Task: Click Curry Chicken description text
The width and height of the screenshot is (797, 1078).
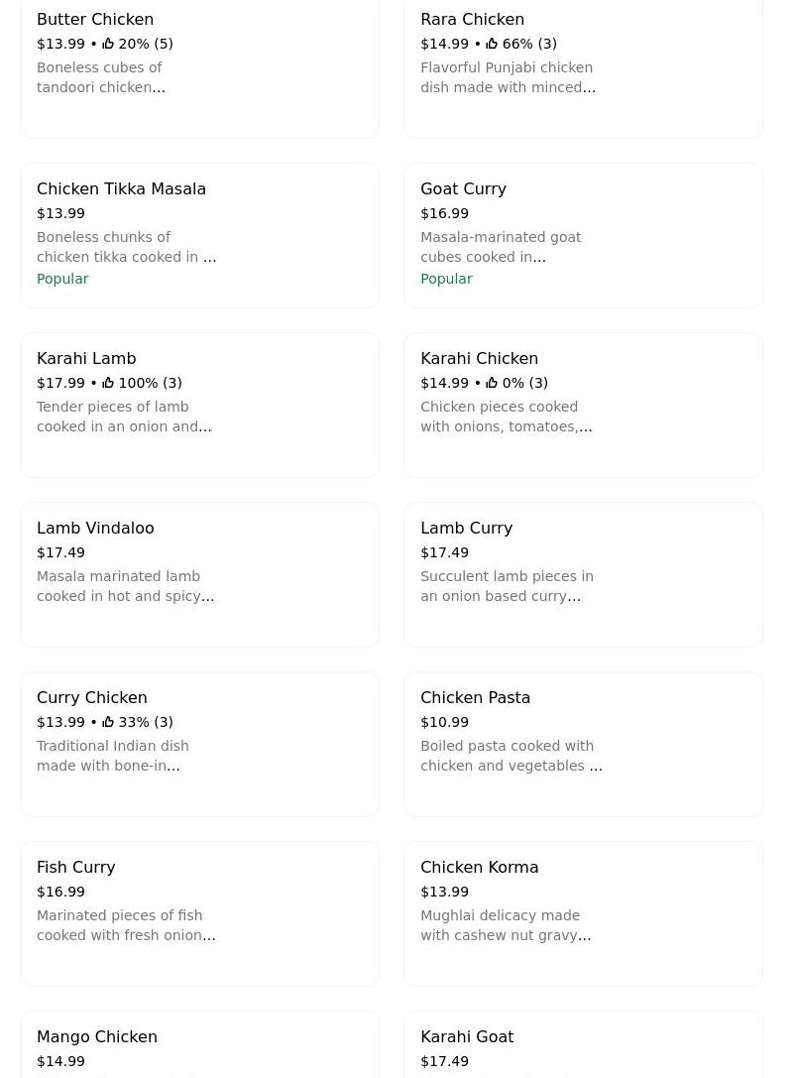Action: coord(112,756)
